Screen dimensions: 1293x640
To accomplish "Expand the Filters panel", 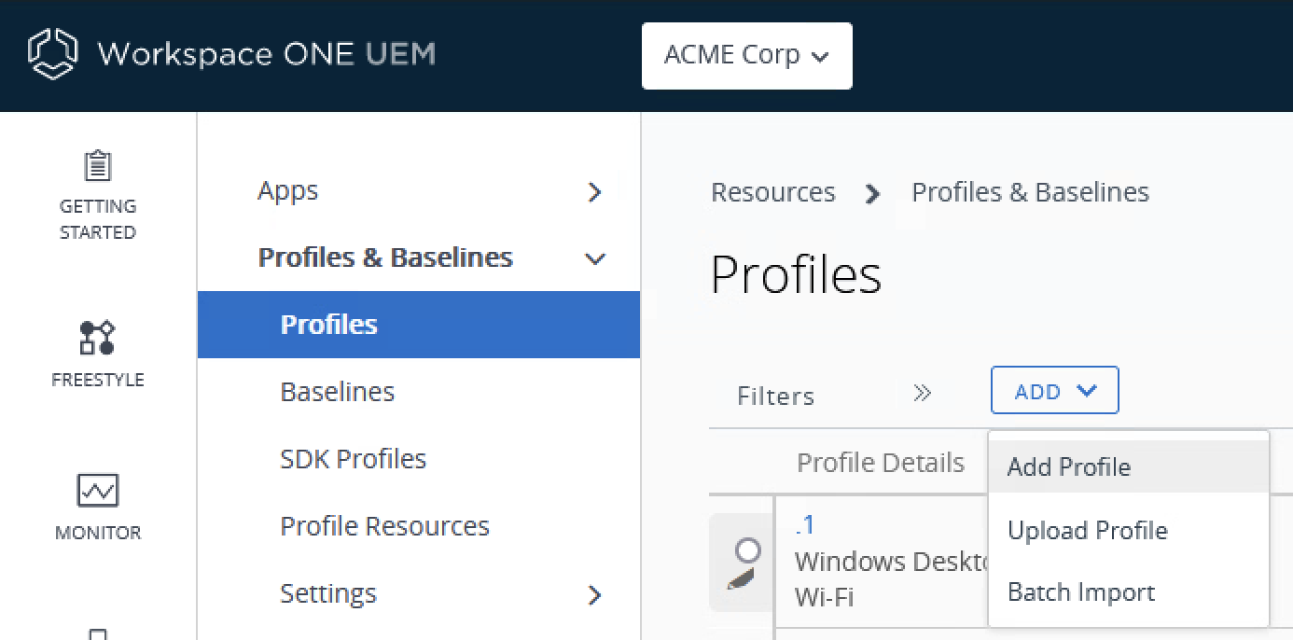I will [922, 394].
